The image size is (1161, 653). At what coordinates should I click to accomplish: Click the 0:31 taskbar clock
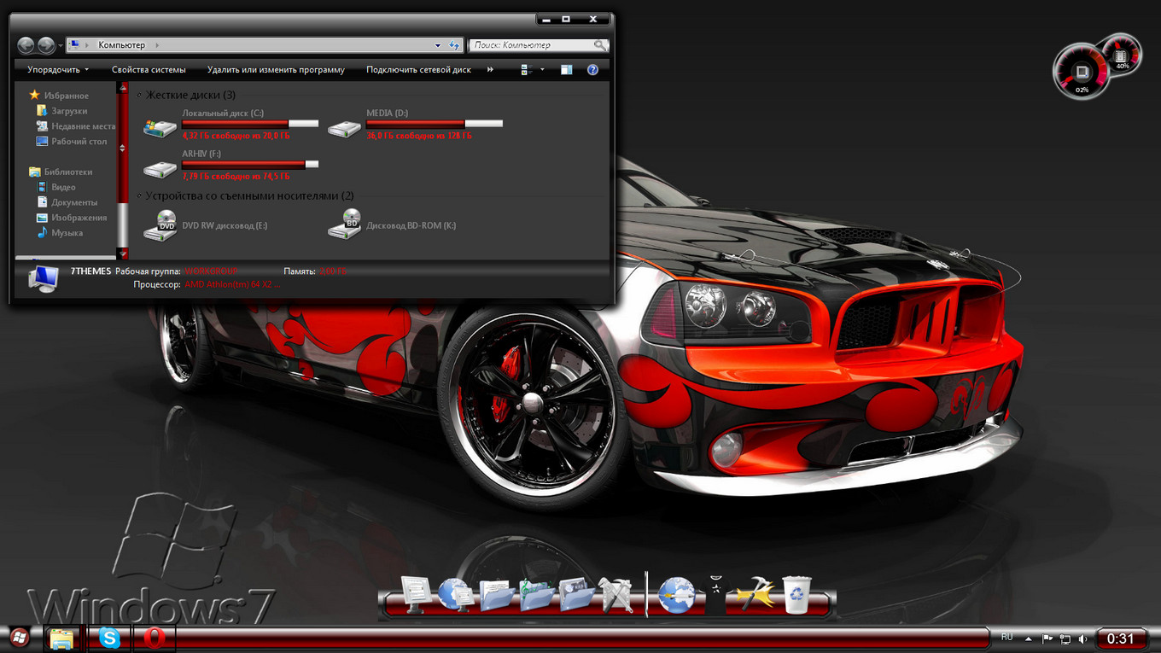coord(1121,638)
